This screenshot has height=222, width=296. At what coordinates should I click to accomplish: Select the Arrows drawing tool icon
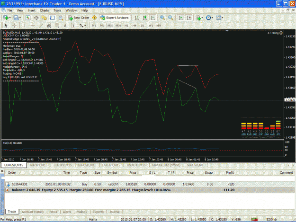[x=81, y=26]
